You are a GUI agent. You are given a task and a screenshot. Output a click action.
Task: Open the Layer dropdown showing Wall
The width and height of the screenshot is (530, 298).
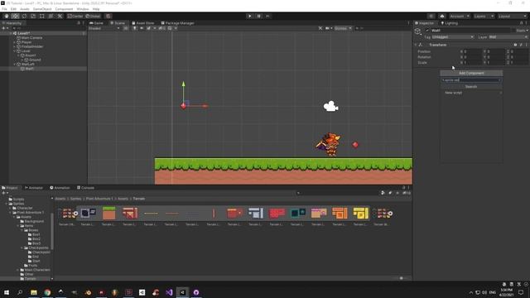pyautogui.click(x=508, y=37)
